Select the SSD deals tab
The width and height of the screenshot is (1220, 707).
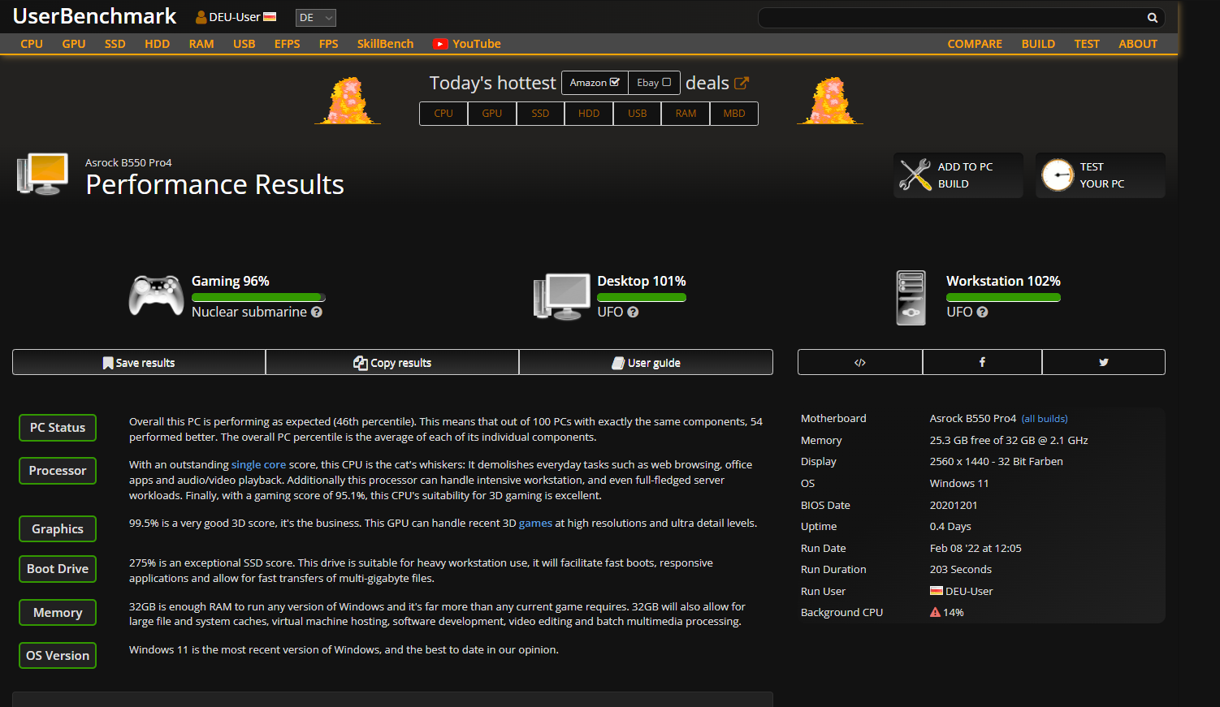tap(540, 114)
